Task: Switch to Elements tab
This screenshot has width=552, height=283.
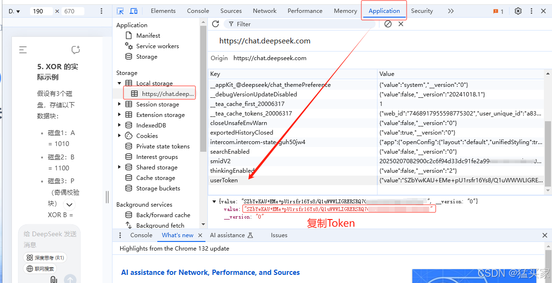Action: pos(164,11)
